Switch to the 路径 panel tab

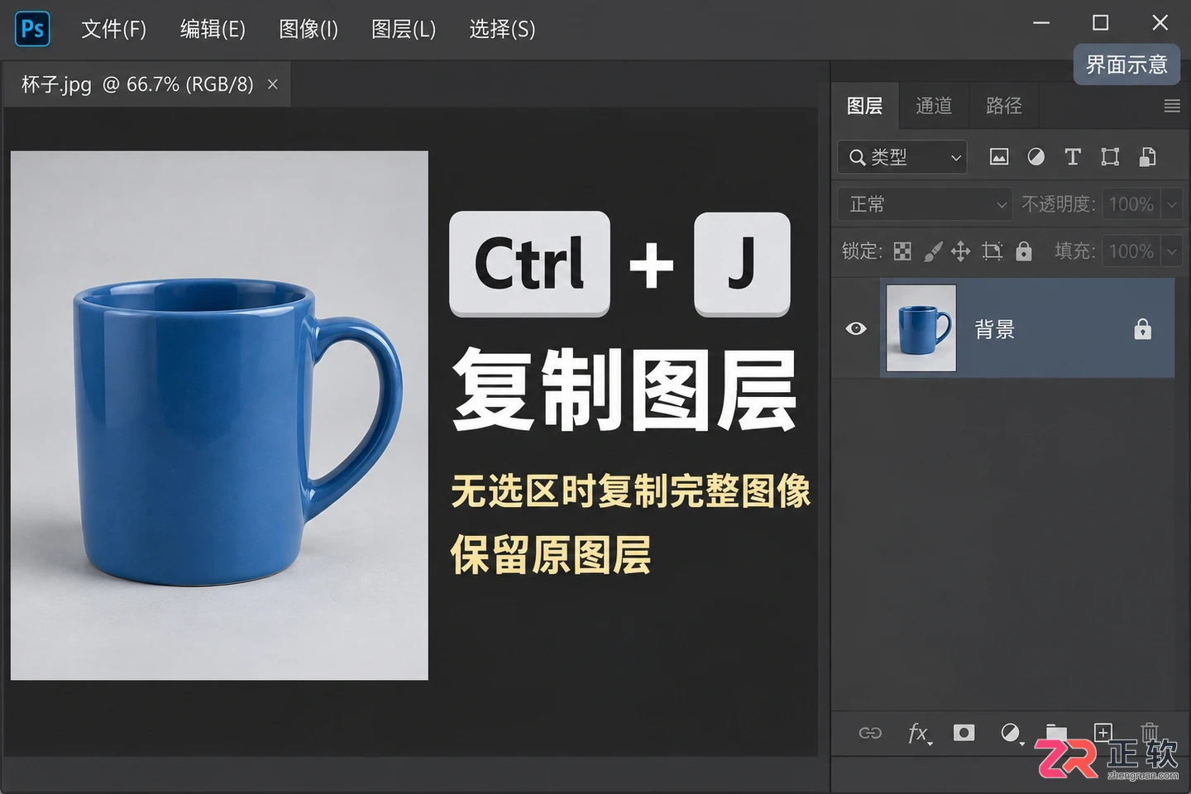coord(1004,106)
